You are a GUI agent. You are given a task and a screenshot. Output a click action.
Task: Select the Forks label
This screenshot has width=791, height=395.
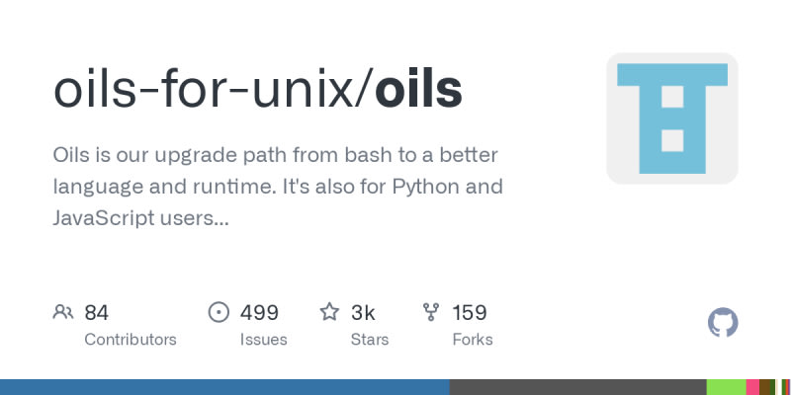coord(472,340)
